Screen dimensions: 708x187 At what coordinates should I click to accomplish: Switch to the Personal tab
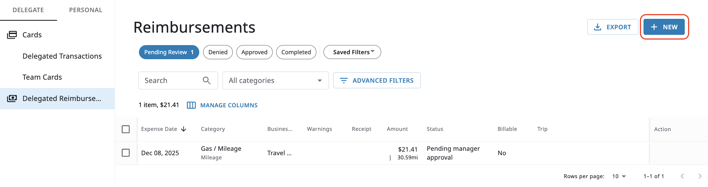86,10
